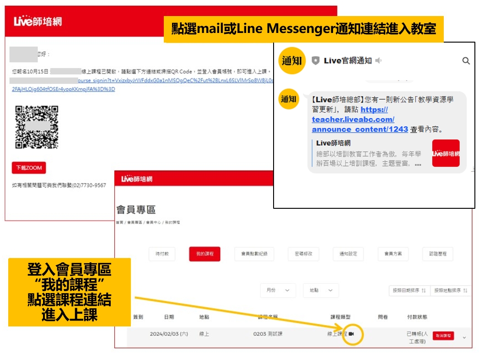Click the large 通知 avatar in the Line chat header

[x=292, y=61]
